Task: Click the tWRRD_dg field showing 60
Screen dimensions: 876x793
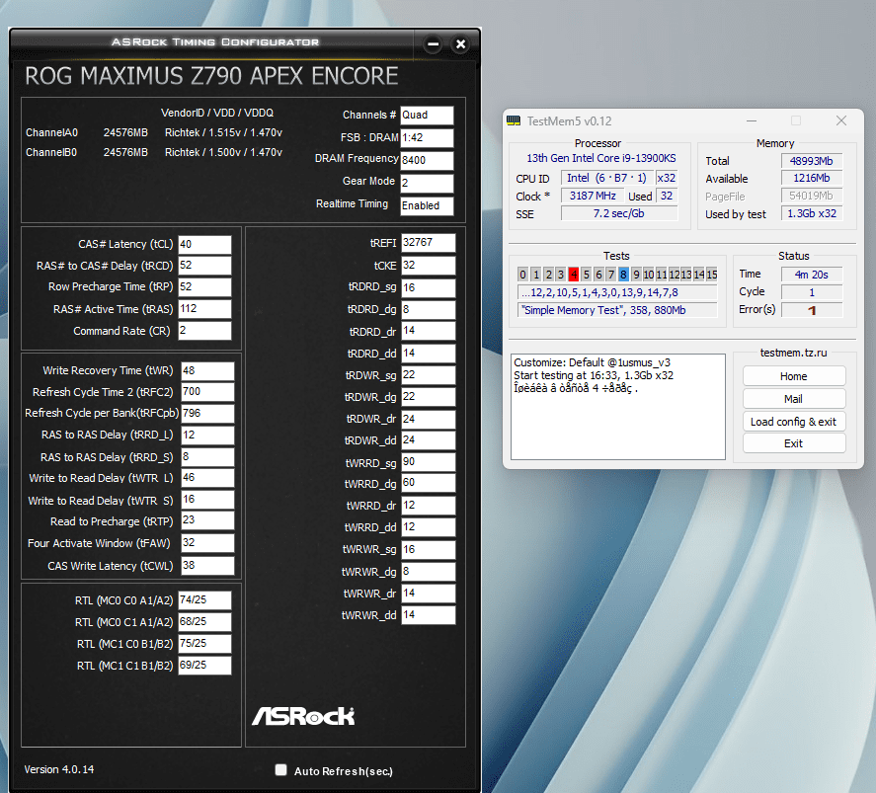Action: pos(428,483)
